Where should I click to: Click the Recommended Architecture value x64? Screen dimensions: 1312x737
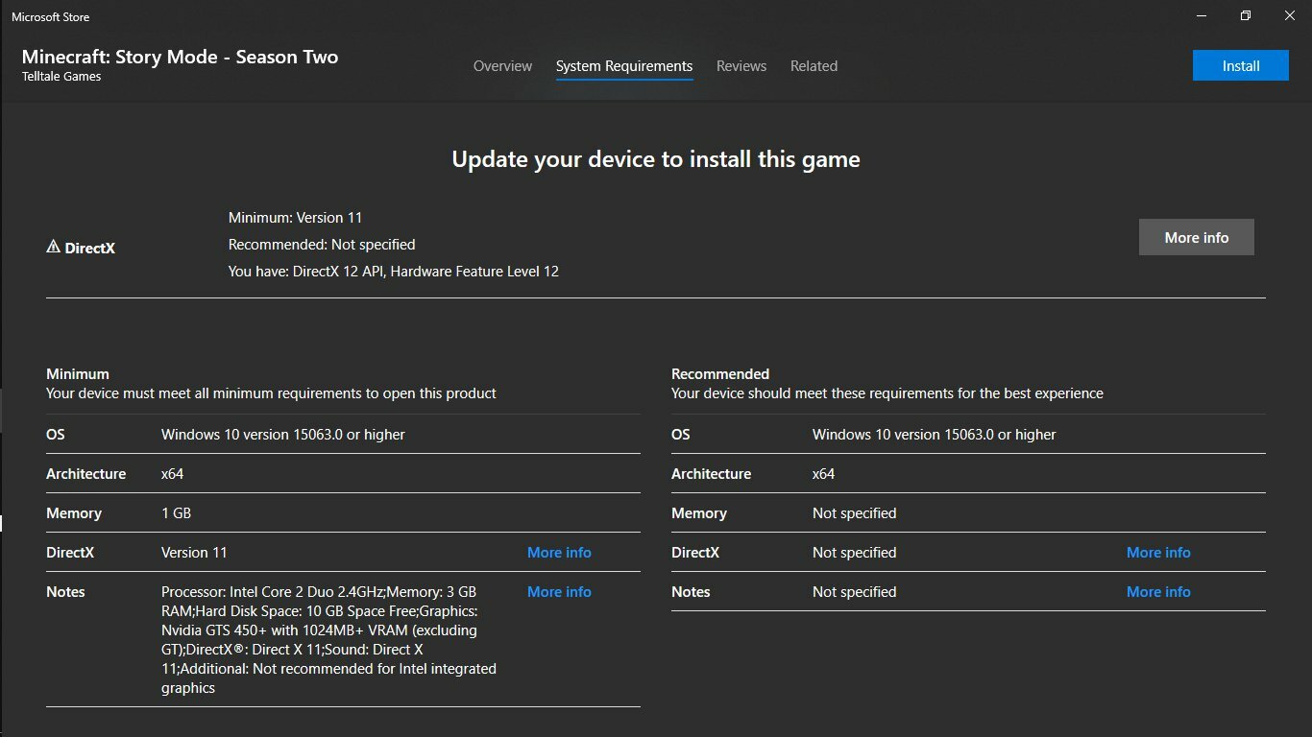pyautogui.click(x=823, y=474)
